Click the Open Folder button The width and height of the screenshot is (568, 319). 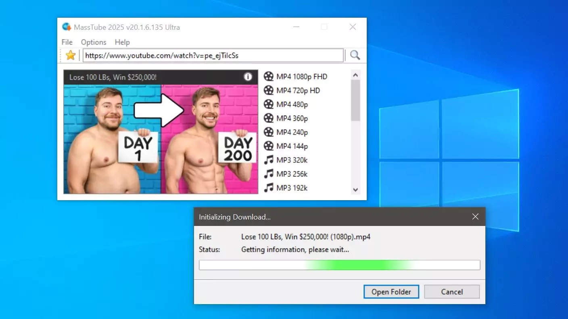pos(391,292)
